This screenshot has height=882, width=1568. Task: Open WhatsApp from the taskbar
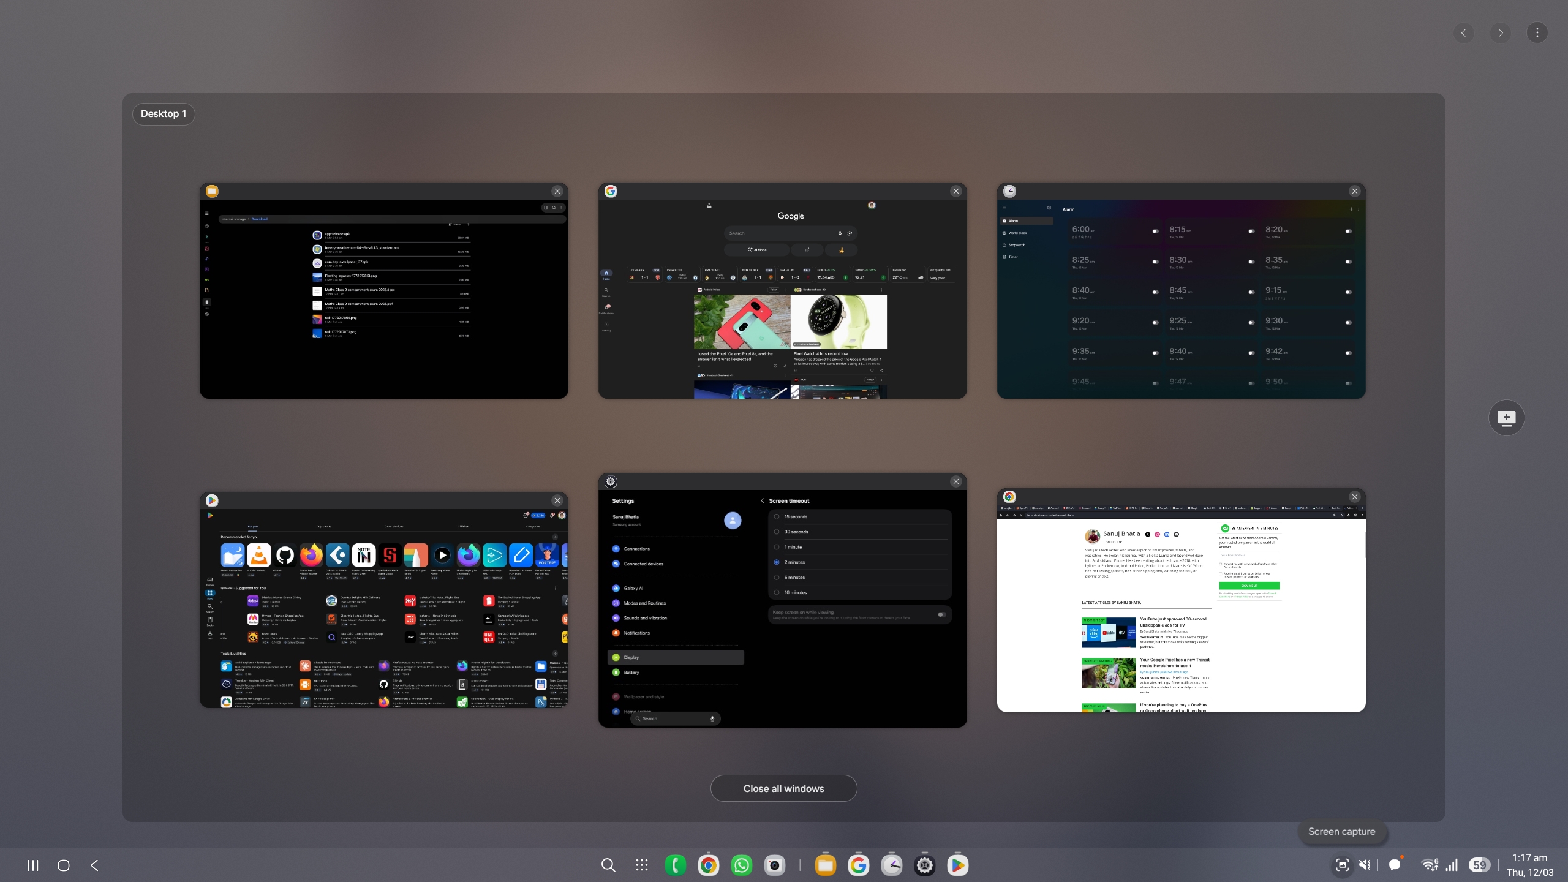click(741, 865)
